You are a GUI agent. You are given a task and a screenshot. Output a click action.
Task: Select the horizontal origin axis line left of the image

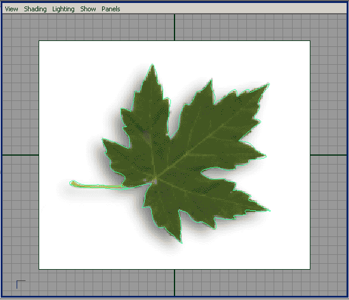[x=20, y=155]
